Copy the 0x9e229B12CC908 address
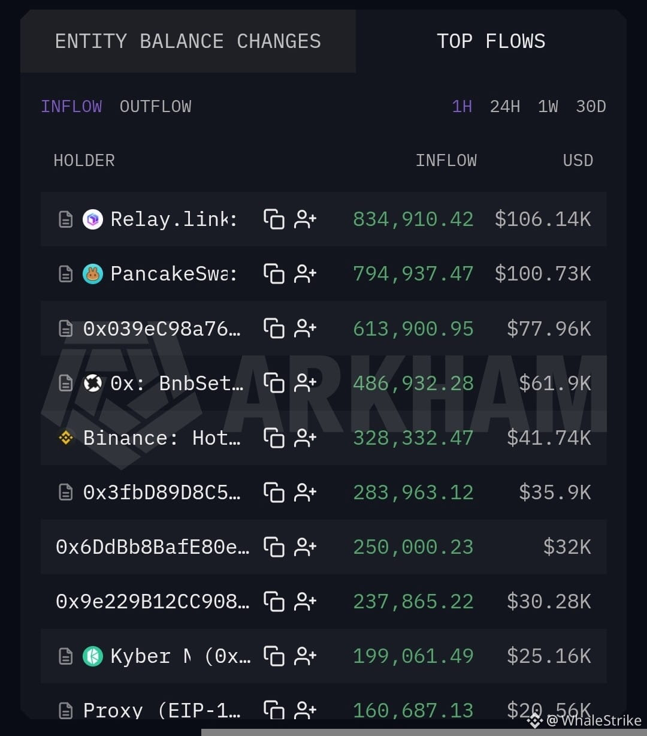 (x=274, y=602)
